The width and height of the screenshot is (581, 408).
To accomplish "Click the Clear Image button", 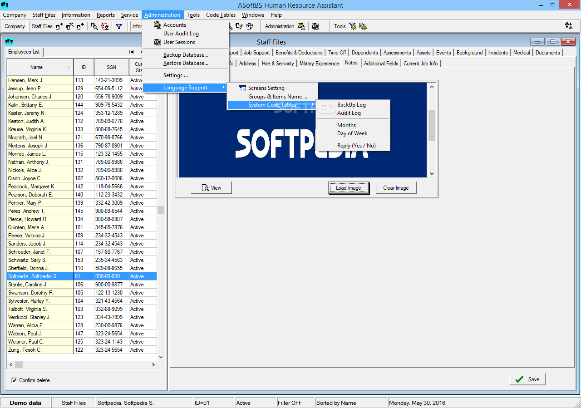I will (396, 188).
